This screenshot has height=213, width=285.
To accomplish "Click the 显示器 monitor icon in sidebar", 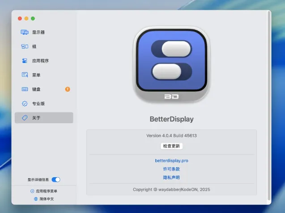I will pos(25,32).
